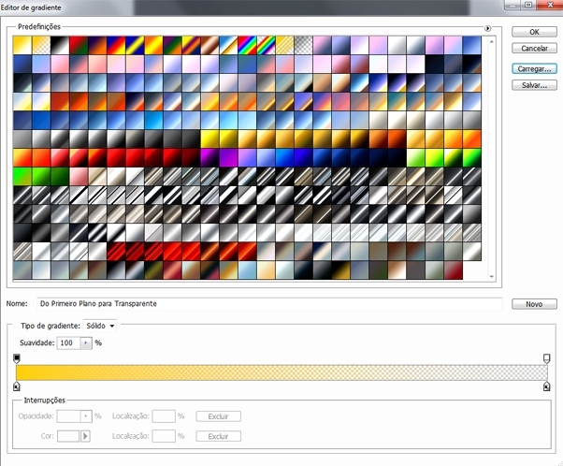Click Carregar to load gradients
This screenshot has height=466, width=563.
534,69
